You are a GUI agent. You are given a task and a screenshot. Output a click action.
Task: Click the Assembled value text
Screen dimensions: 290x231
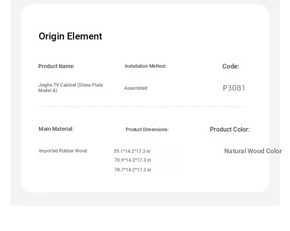point(136,88)
